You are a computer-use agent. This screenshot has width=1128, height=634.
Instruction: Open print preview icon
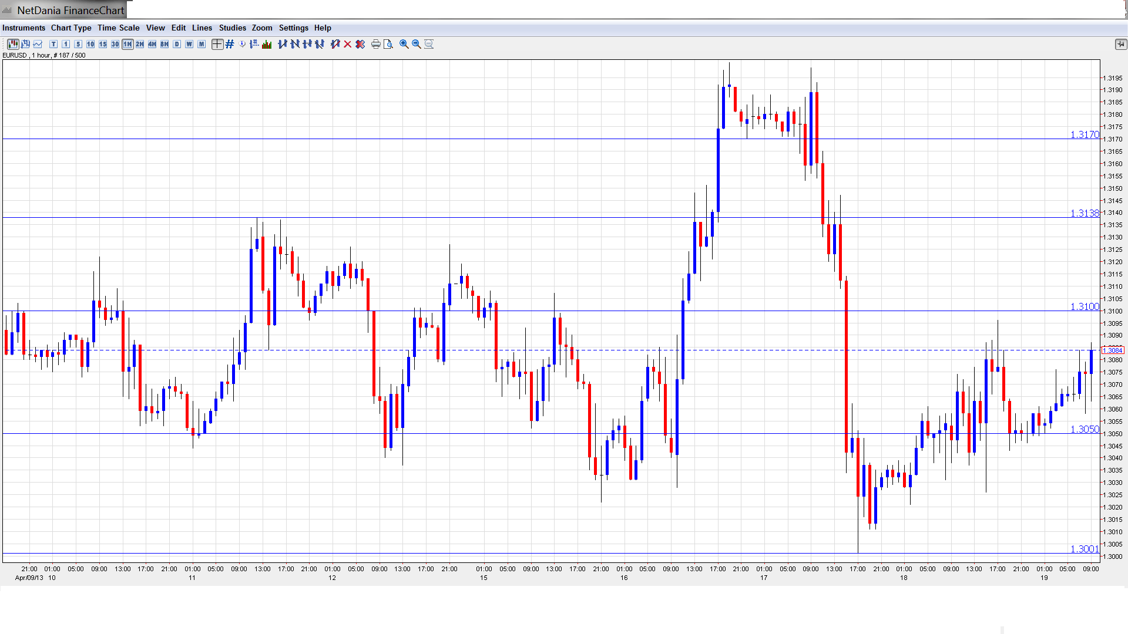[388, 44]
